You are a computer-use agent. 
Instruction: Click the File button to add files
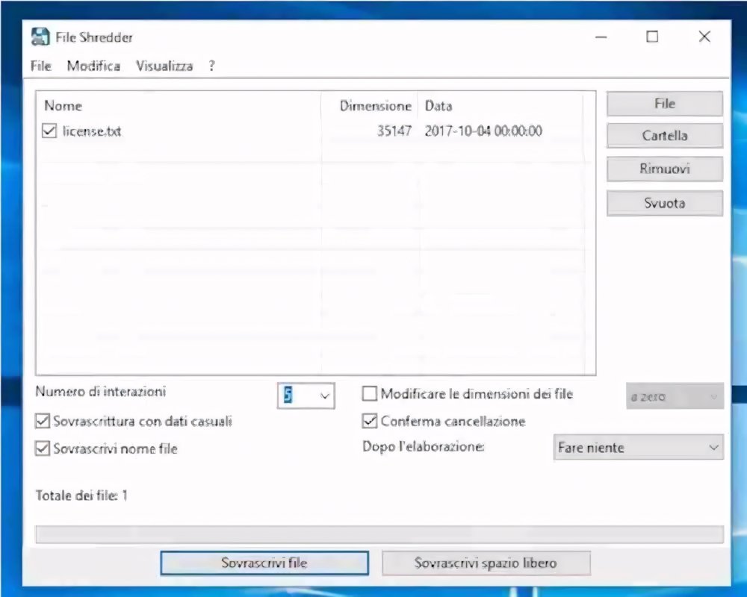click(665, 103)
